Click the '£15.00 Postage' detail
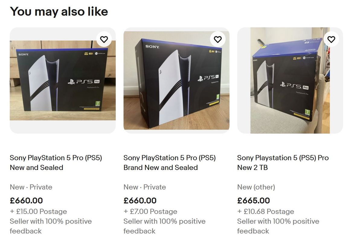 (38, 211)
